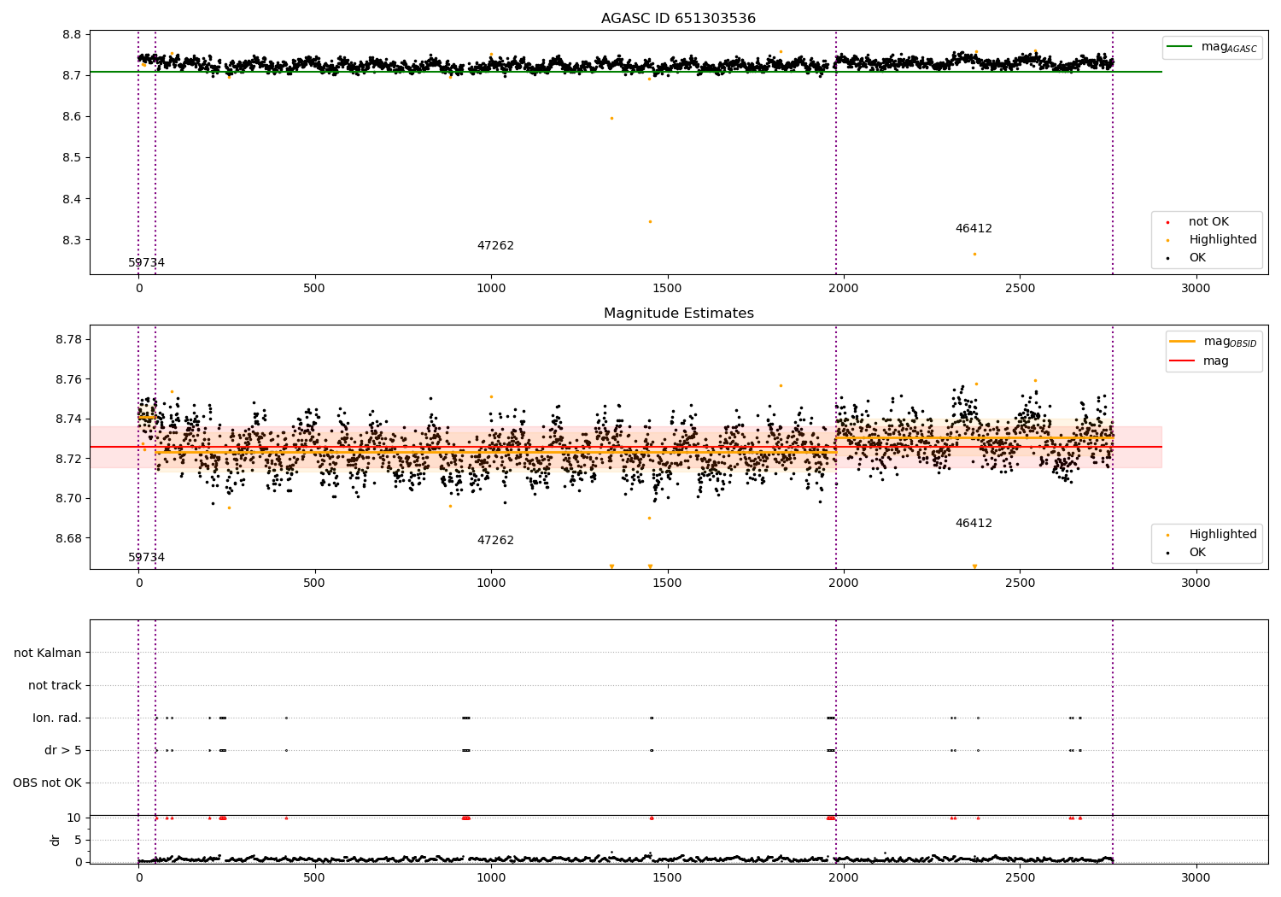Click the plot title AGASC ID 651303536
This screenshot has width=1281, height=897.
click(678, 19)
